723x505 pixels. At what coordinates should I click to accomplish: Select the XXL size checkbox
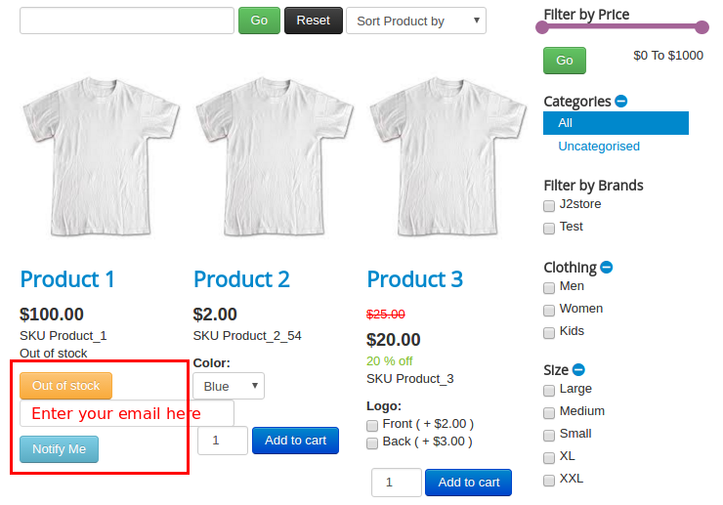tap(549, 480)
